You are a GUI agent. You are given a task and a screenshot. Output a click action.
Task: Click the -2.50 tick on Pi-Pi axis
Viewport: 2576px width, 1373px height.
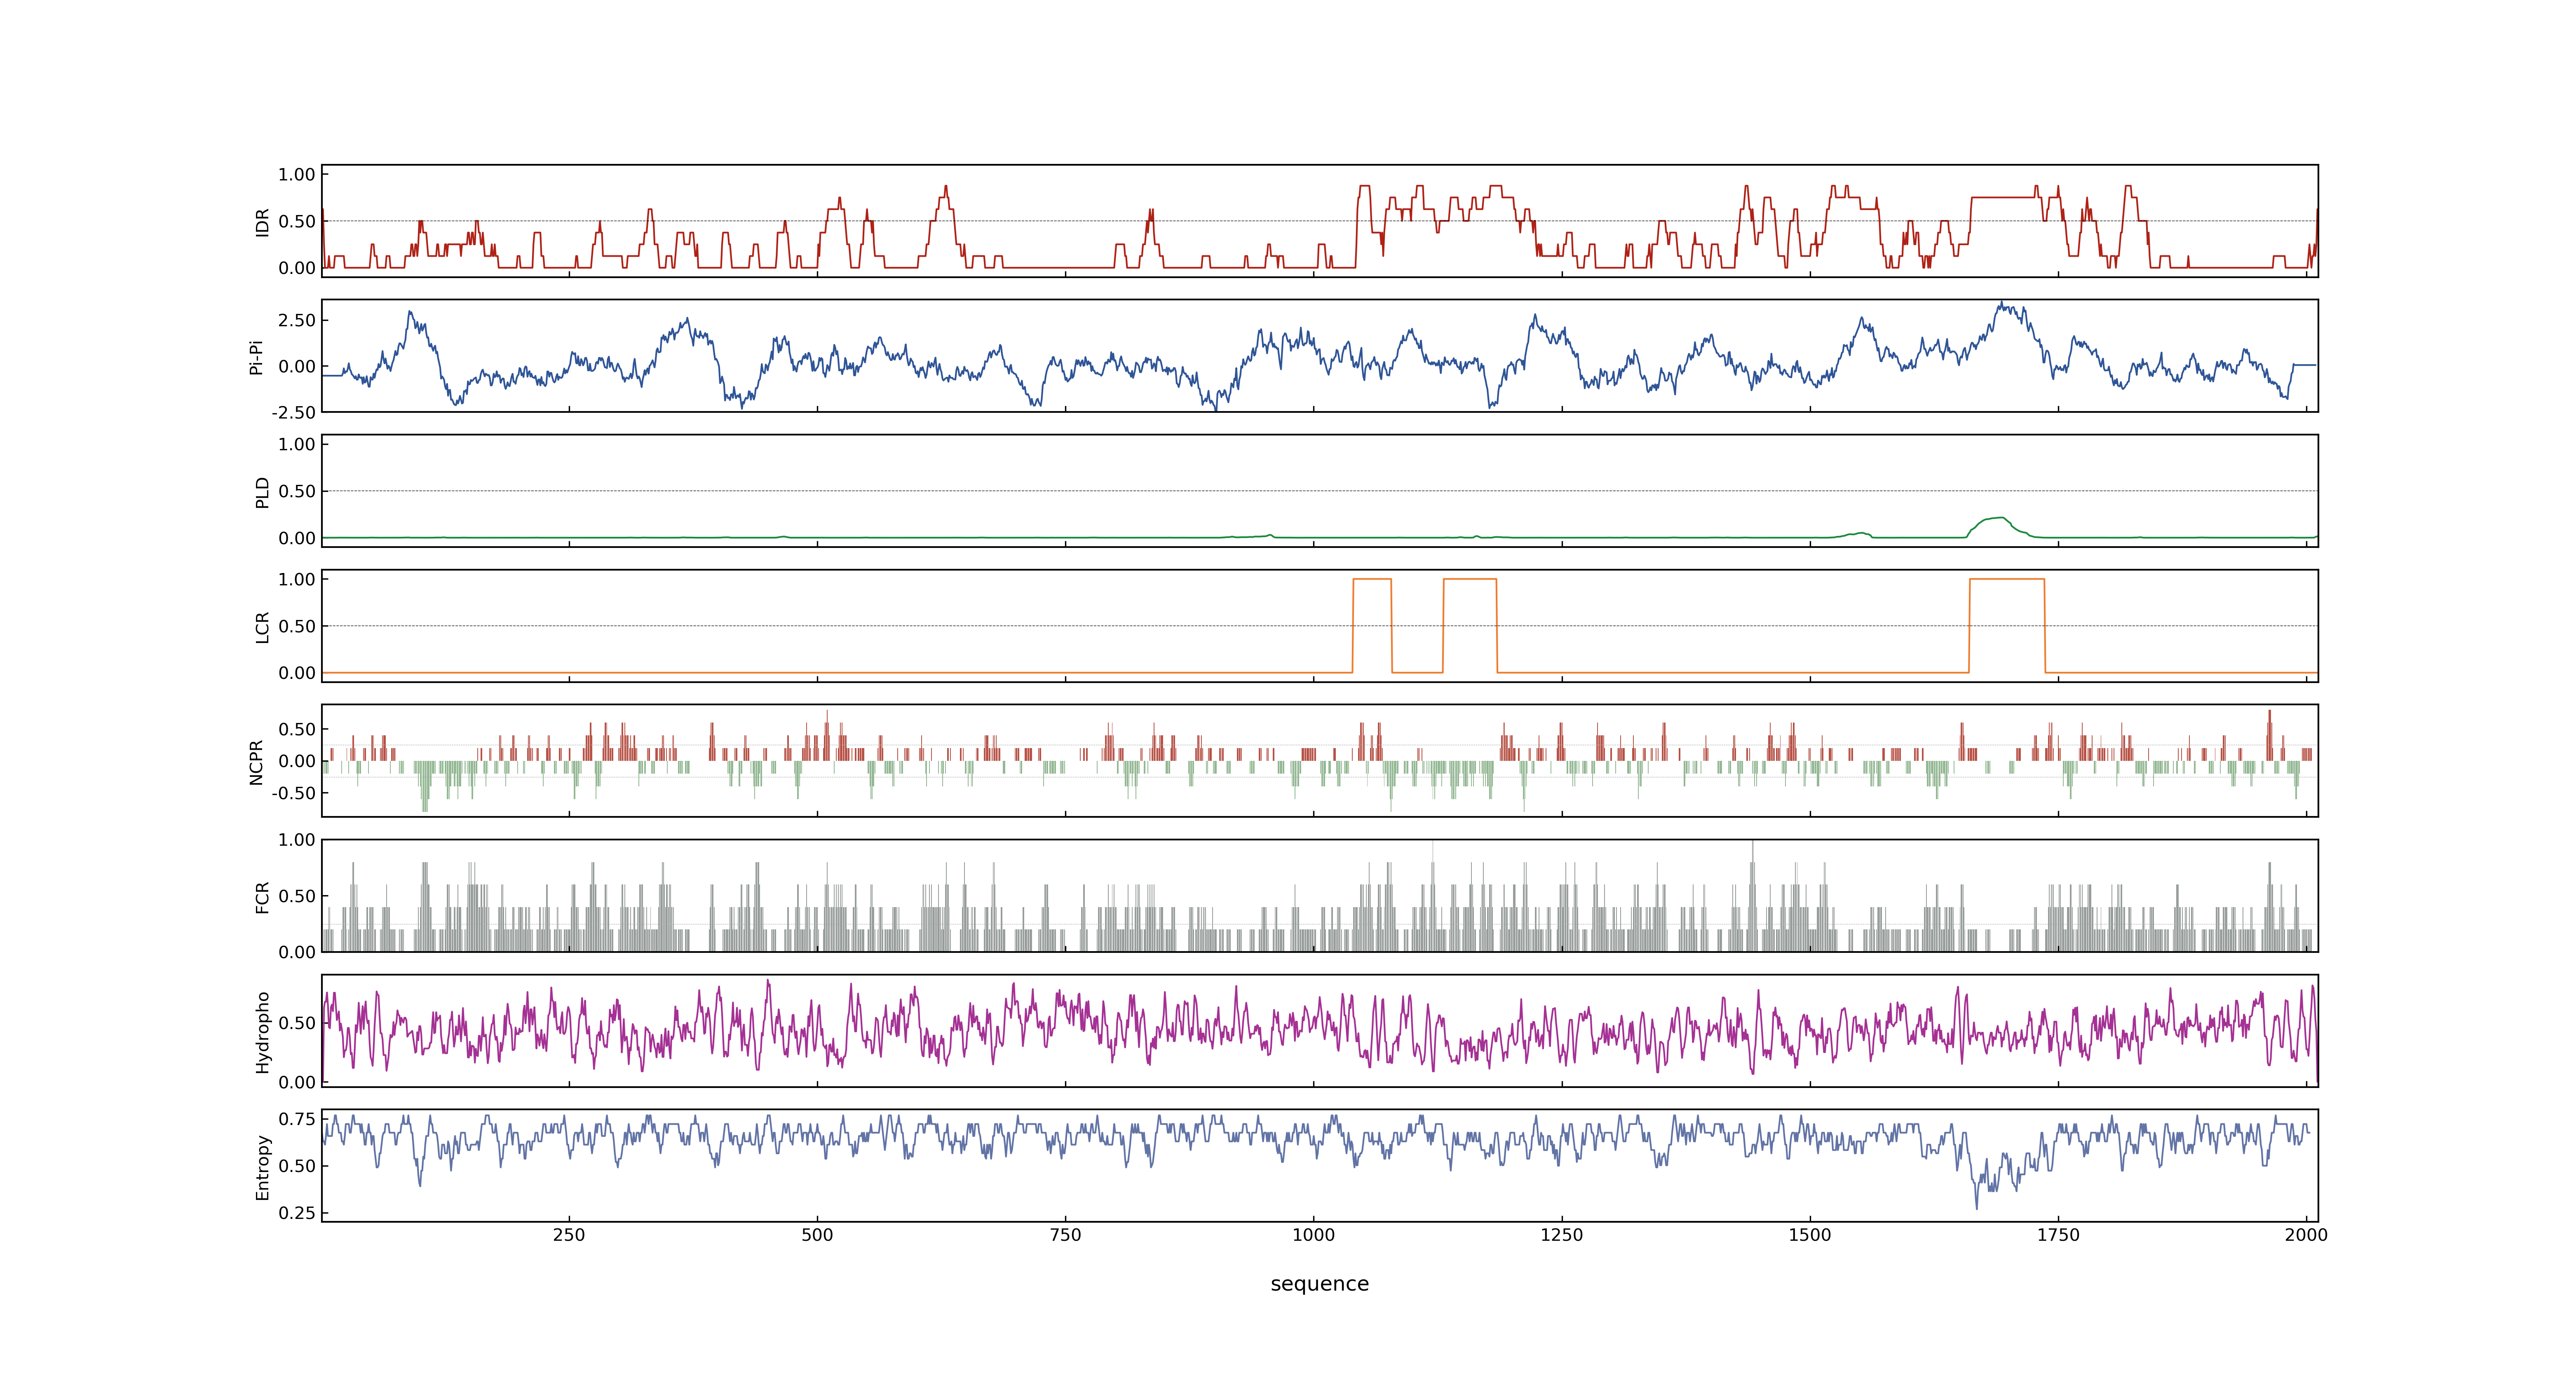click(x=293, y=413)
